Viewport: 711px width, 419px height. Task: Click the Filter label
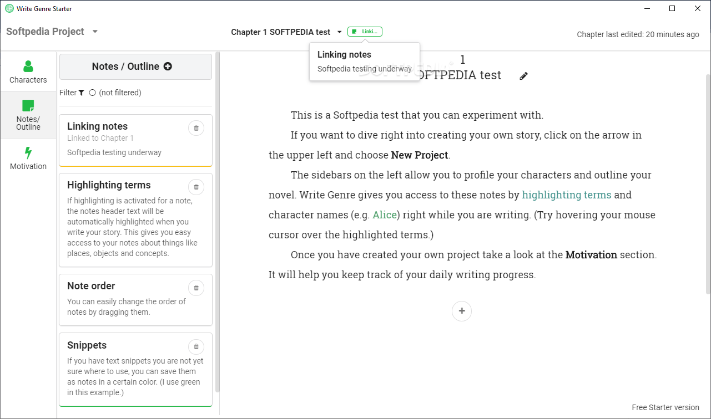pyautogui.click(x=68, y=93)
